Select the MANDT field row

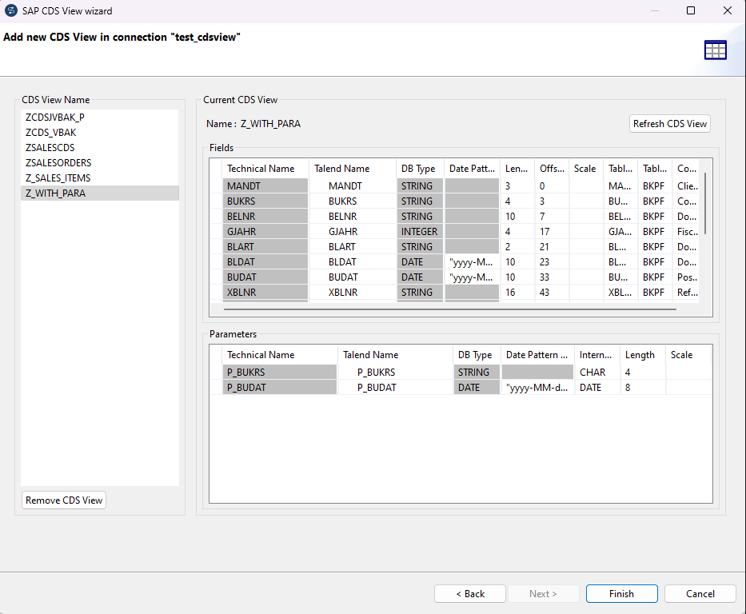pyautogui.click(x=265, y=185)
